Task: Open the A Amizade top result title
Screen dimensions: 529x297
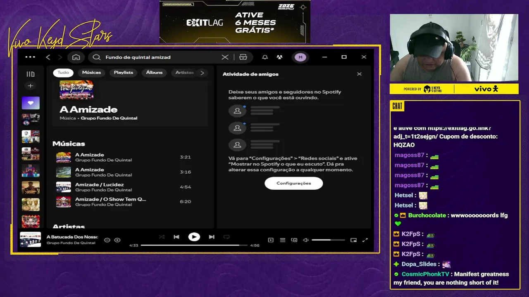Action: pyautogui.click(x=88, y=109)
